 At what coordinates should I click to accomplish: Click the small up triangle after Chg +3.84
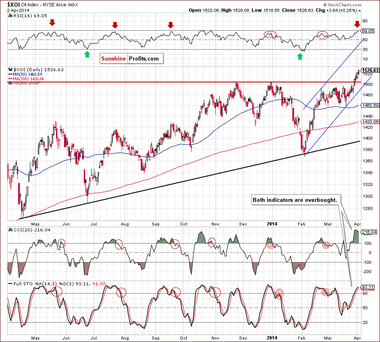point(359,11)
